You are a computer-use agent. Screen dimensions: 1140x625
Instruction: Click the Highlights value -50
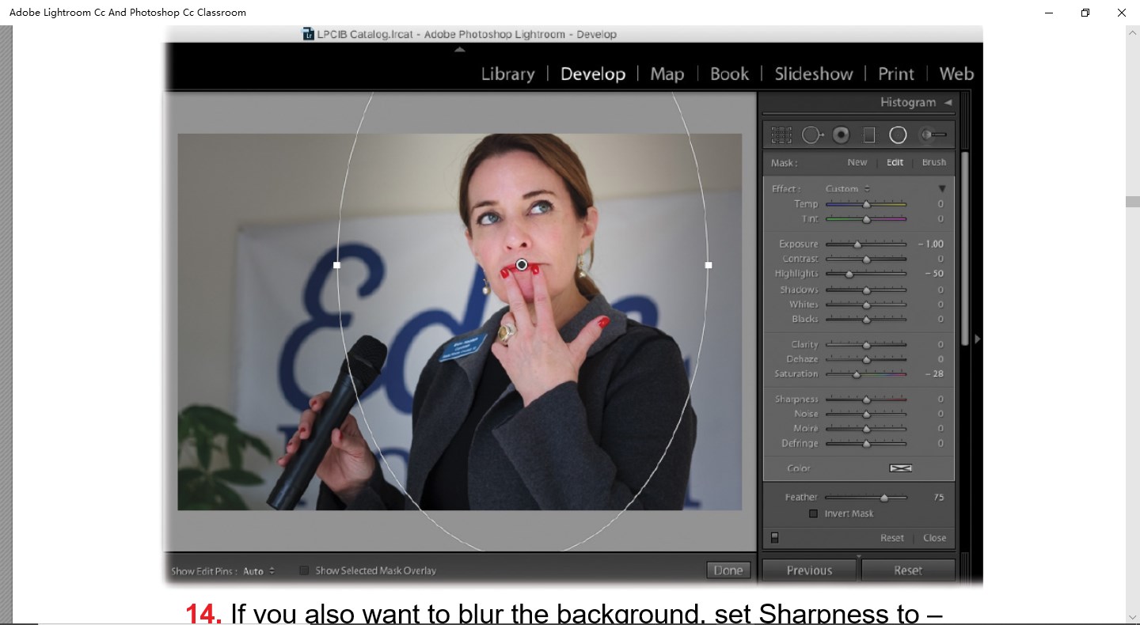point(934,274)
